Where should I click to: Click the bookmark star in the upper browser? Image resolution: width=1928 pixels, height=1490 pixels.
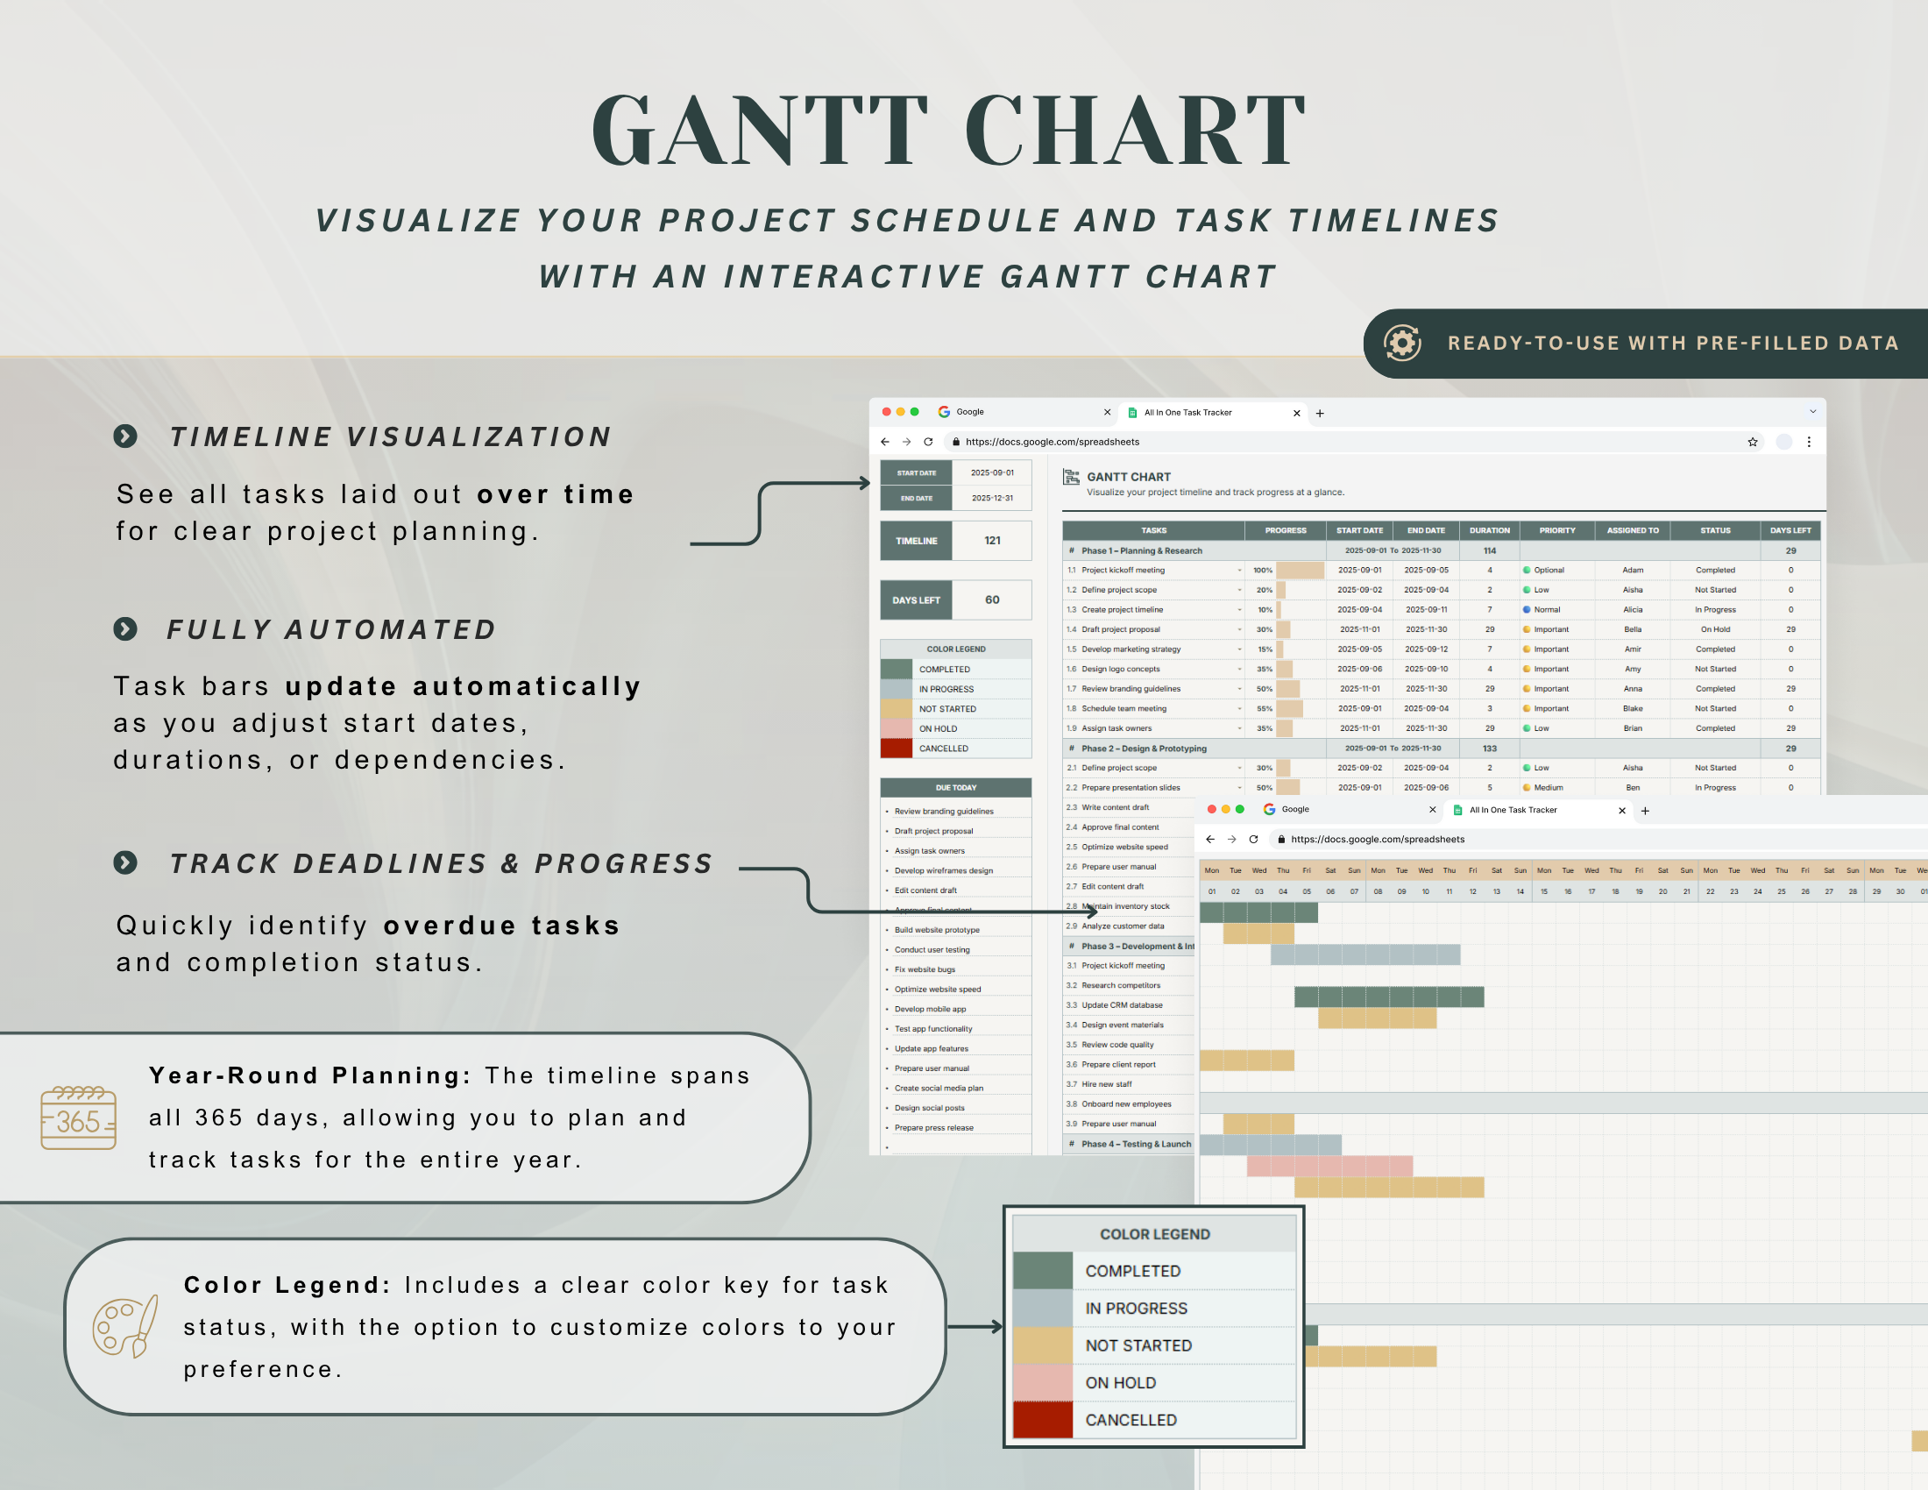[x=1753, y=443]
